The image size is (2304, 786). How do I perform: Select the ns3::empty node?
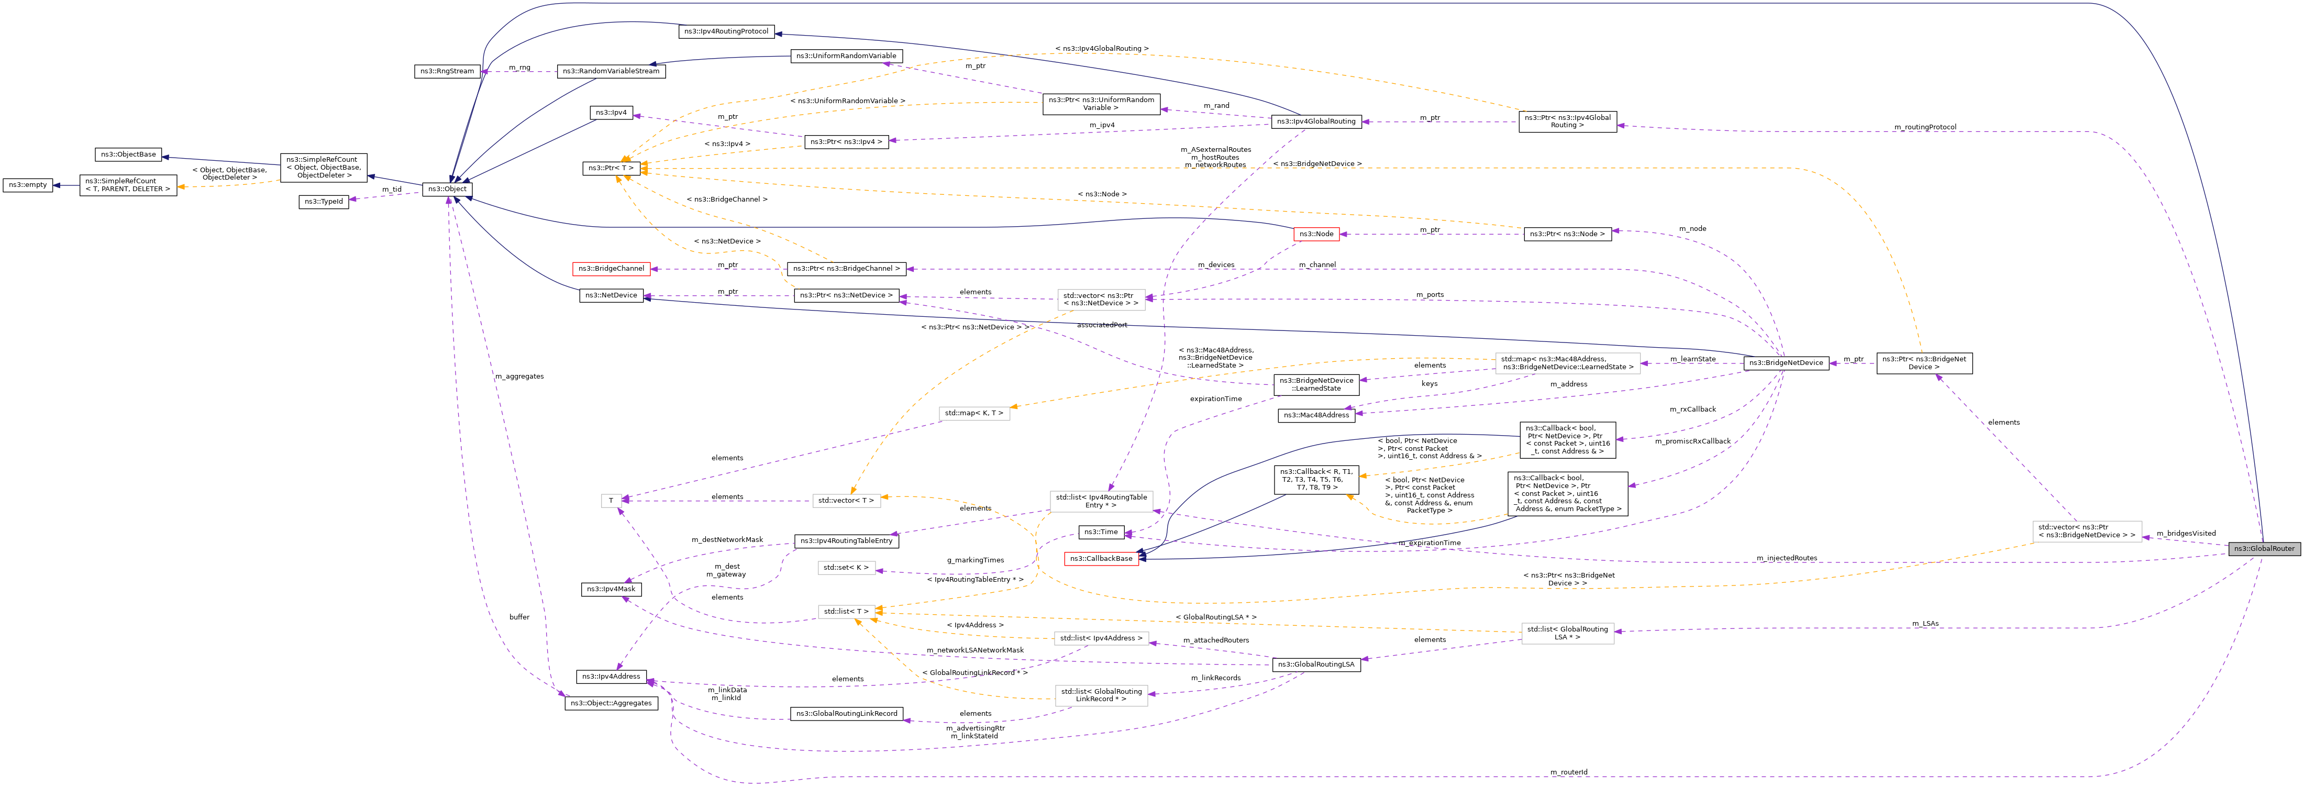[x=28, y=185]
